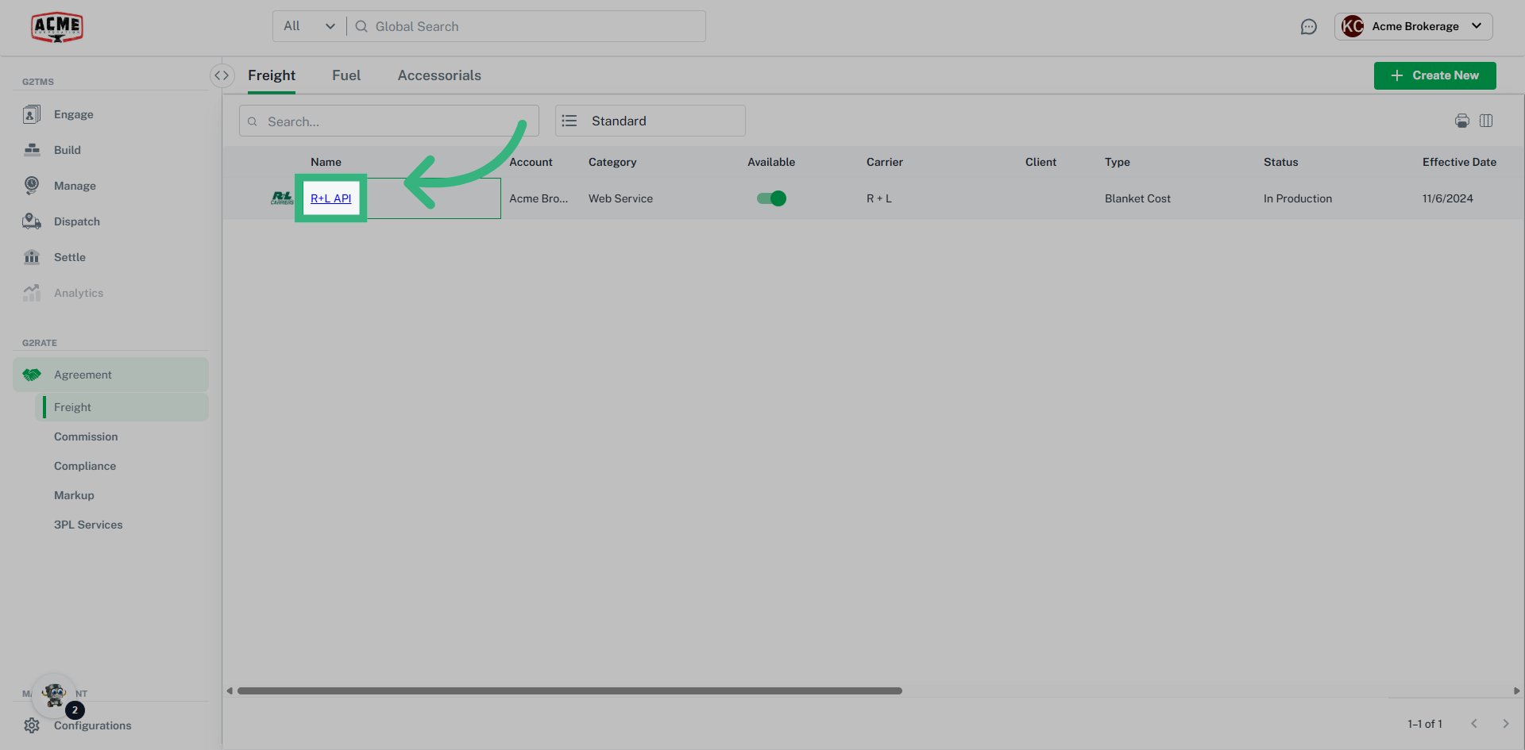1525x750 pixels.
Task: Open the chat bubble icon
Action: [x=1309, y=26]
